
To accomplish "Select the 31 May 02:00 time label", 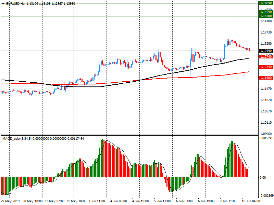I will click(54, 201).
